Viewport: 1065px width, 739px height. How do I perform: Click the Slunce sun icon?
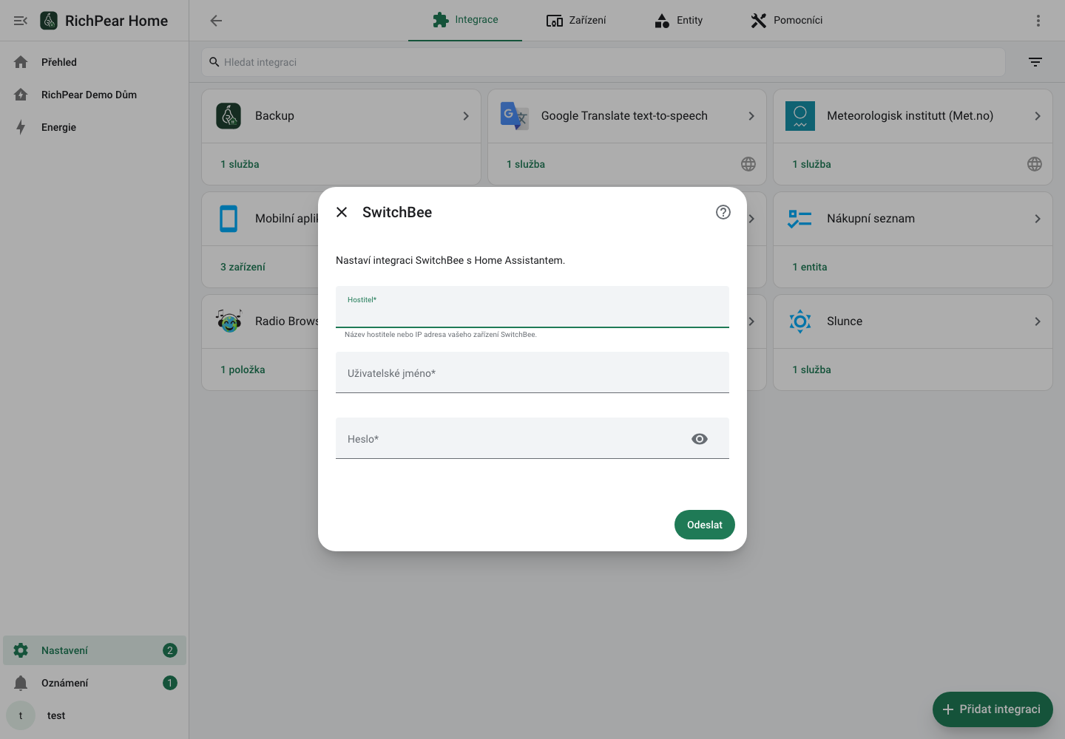tap(800, 321)
